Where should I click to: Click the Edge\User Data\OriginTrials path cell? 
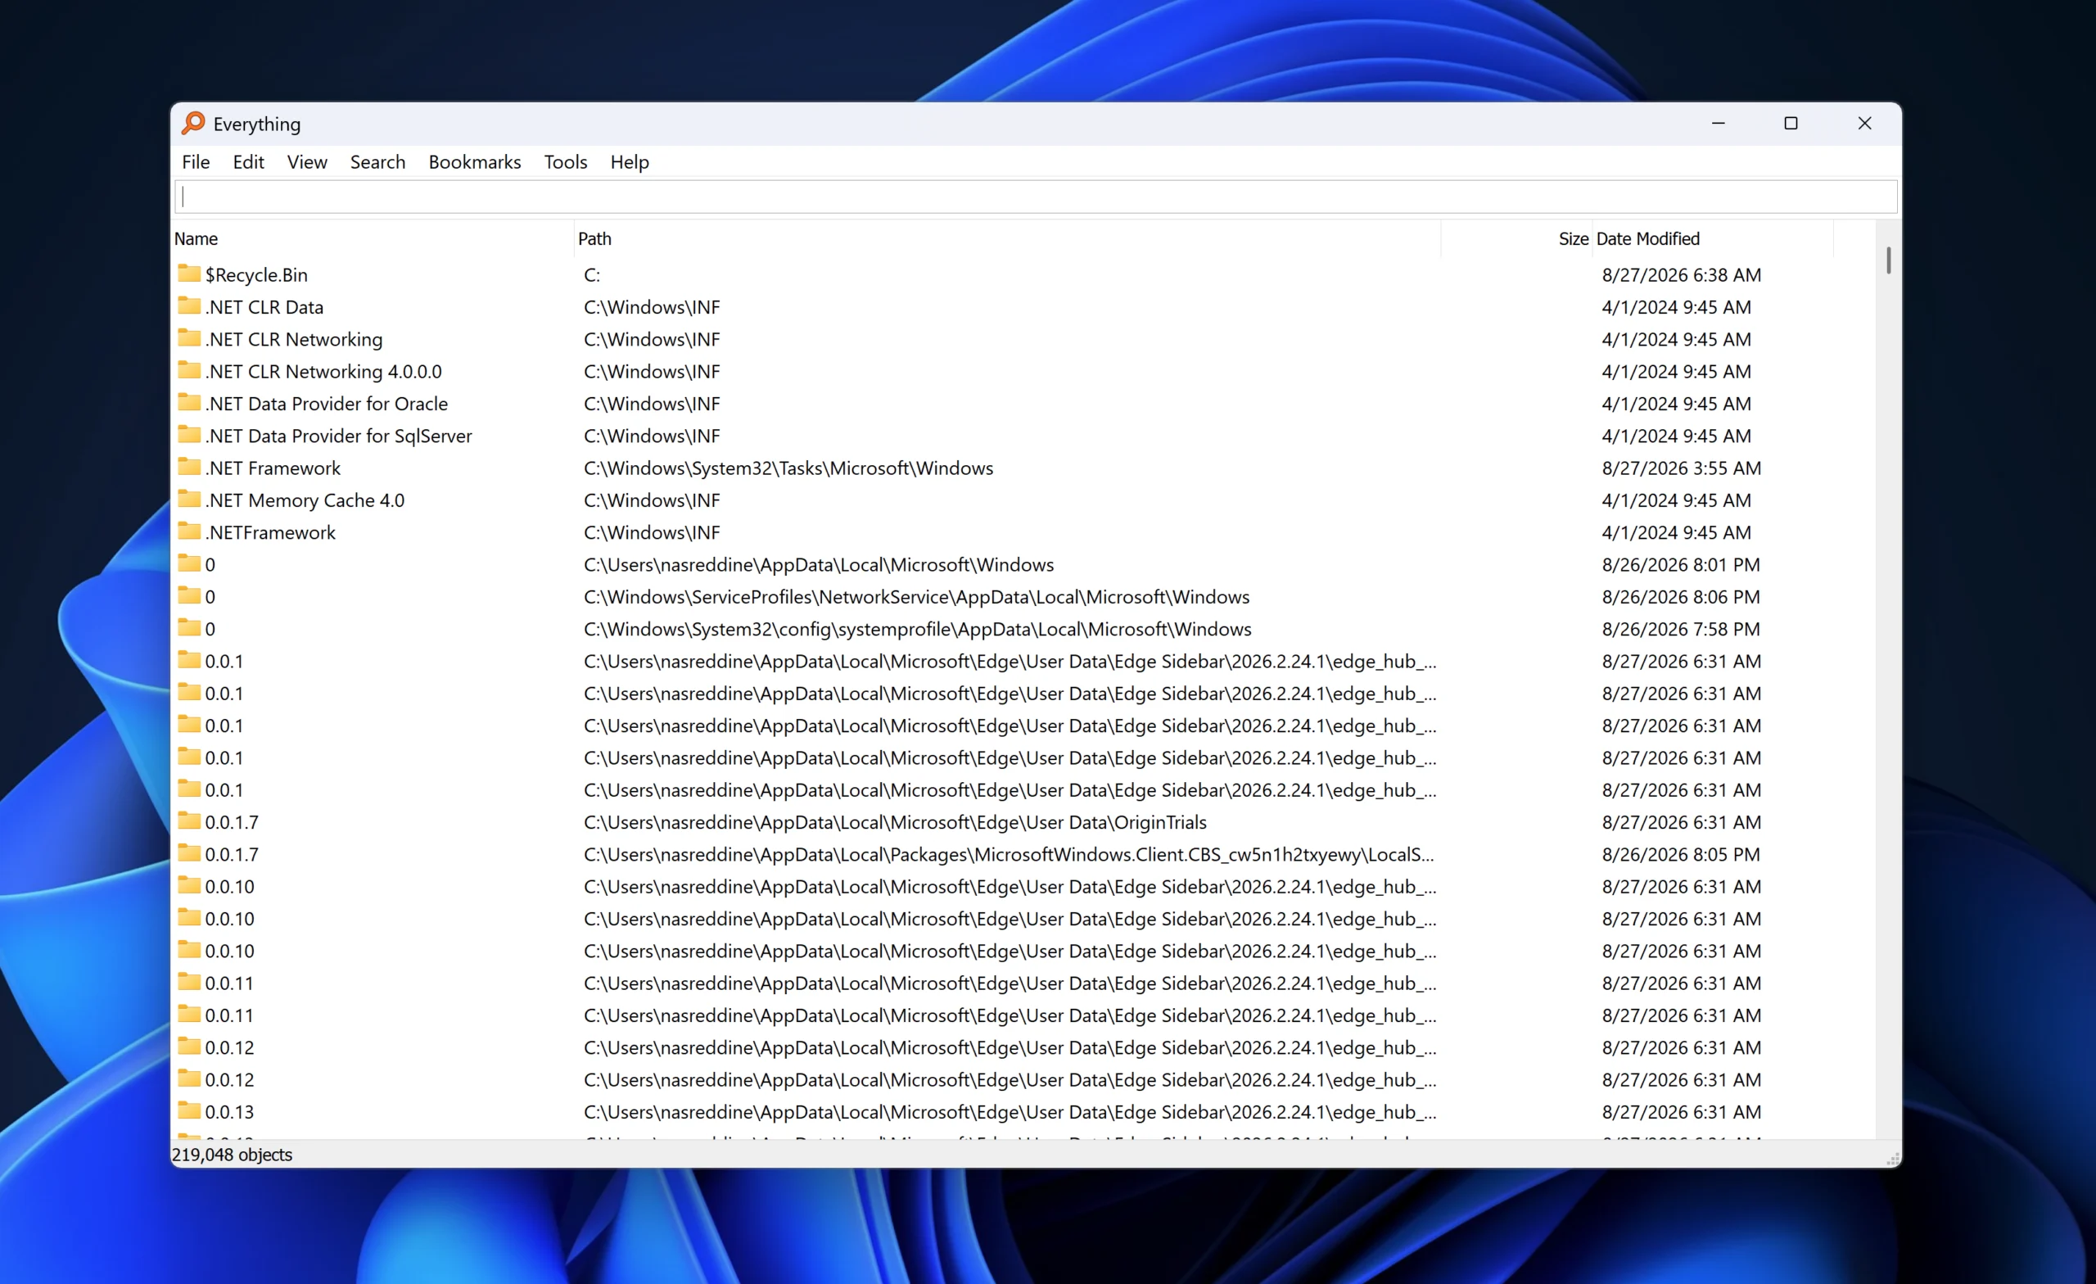click(x=895, y=823)
